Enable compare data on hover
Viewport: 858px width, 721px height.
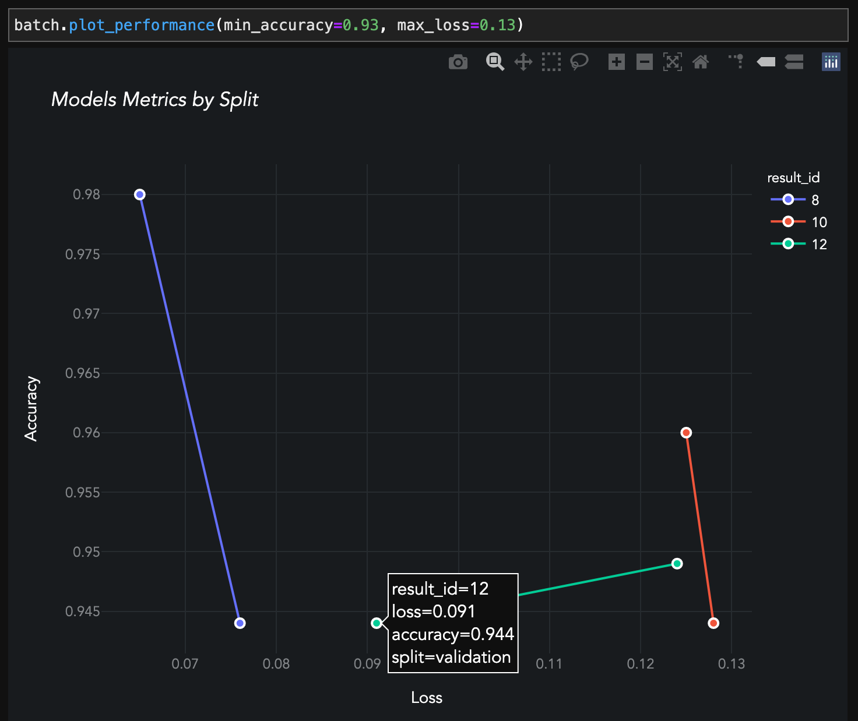pos(794,62)
